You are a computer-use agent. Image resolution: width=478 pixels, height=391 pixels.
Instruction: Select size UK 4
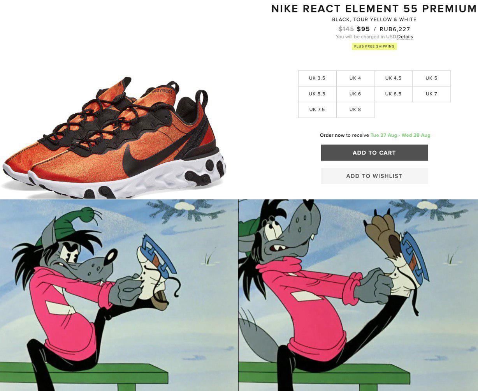[355, 78]
